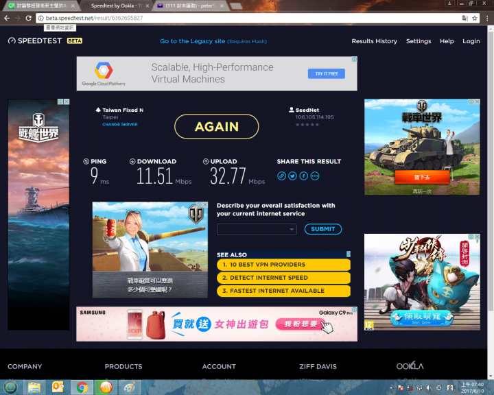Screen dimensions: 494x395
Task: Click the Windows Start orb
Action: (x=10, y=387)
